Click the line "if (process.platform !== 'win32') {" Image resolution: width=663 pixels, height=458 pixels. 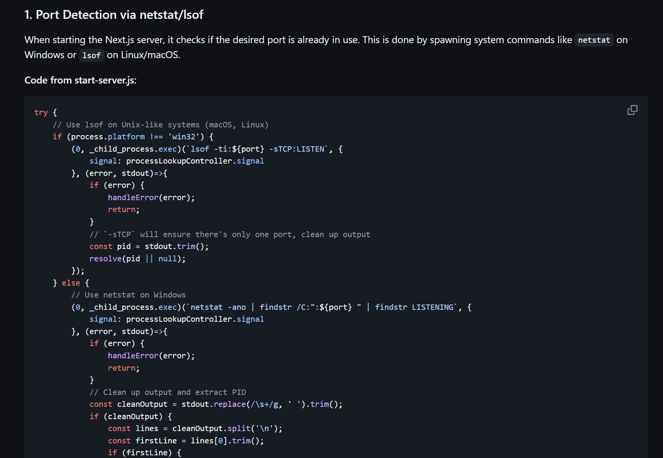[x=133, y=137]
